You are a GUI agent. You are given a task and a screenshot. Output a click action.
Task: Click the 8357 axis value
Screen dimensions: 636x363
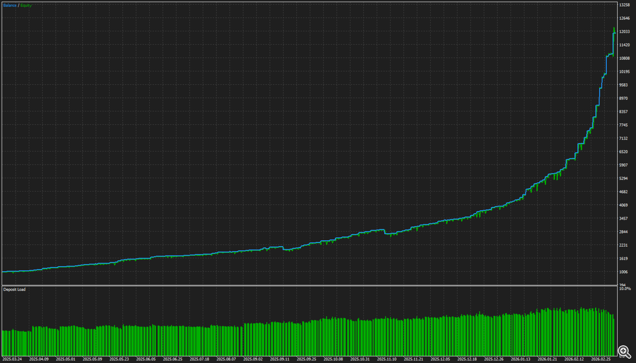[623, 112]
